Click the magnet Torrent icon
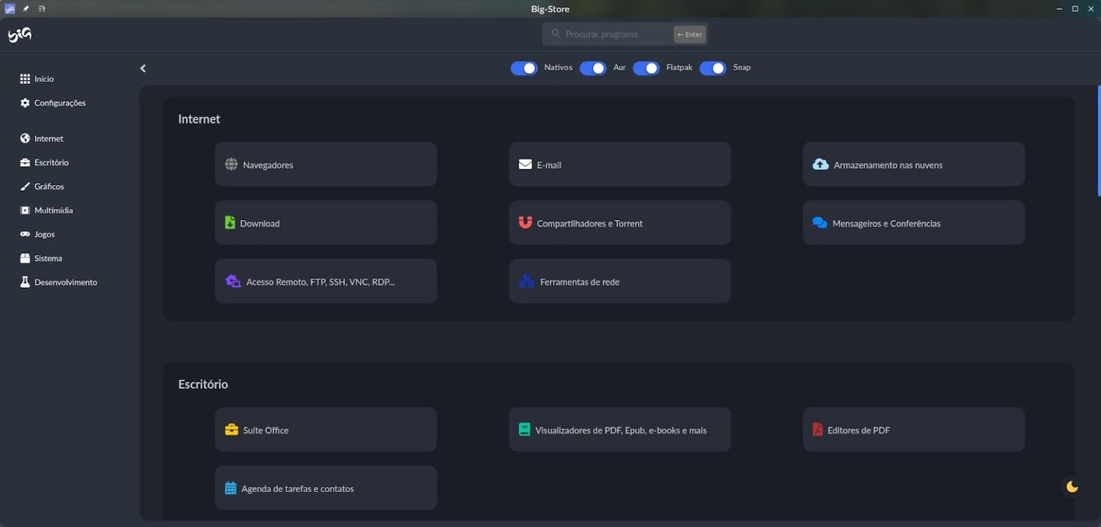Viewport: 1101px width, 527px height. pos(525,223)
